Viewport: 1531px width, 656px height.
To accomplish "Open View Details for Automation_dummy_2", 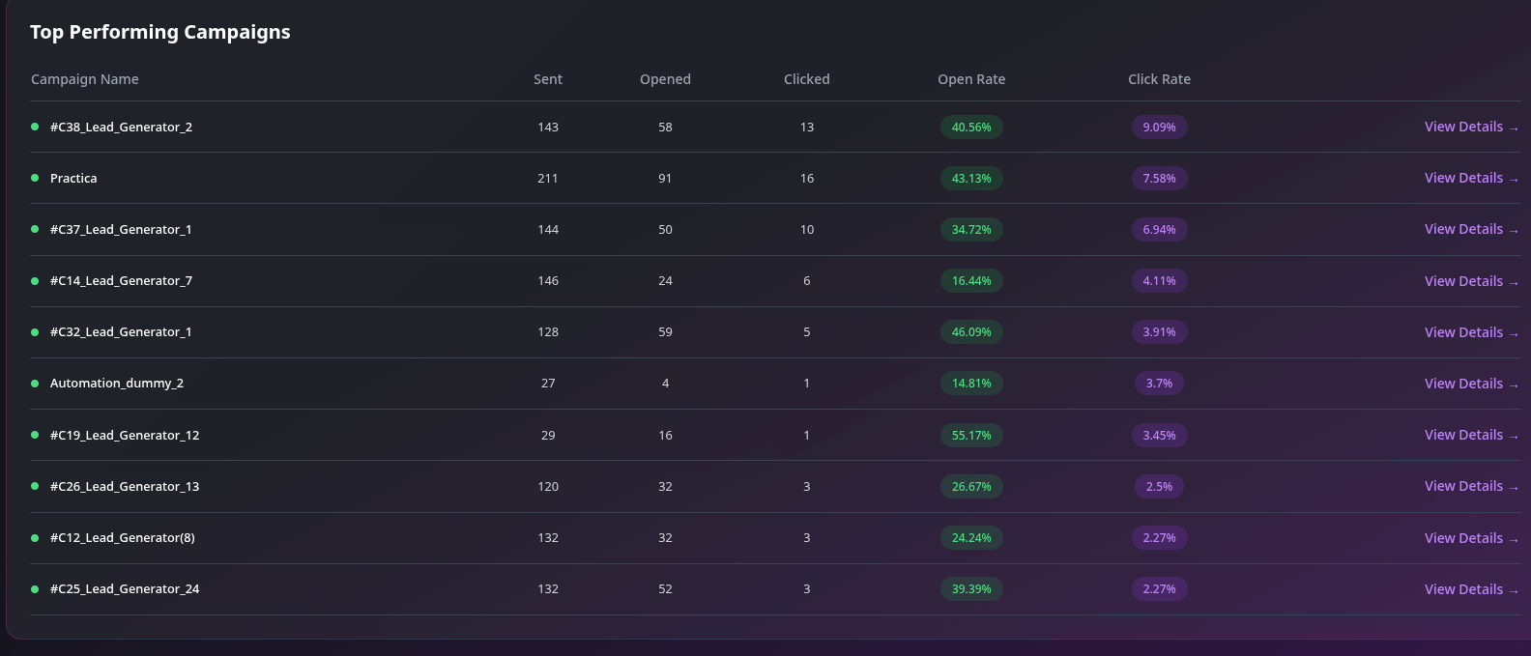I will pyautogui.click(x=1470, y=384).
